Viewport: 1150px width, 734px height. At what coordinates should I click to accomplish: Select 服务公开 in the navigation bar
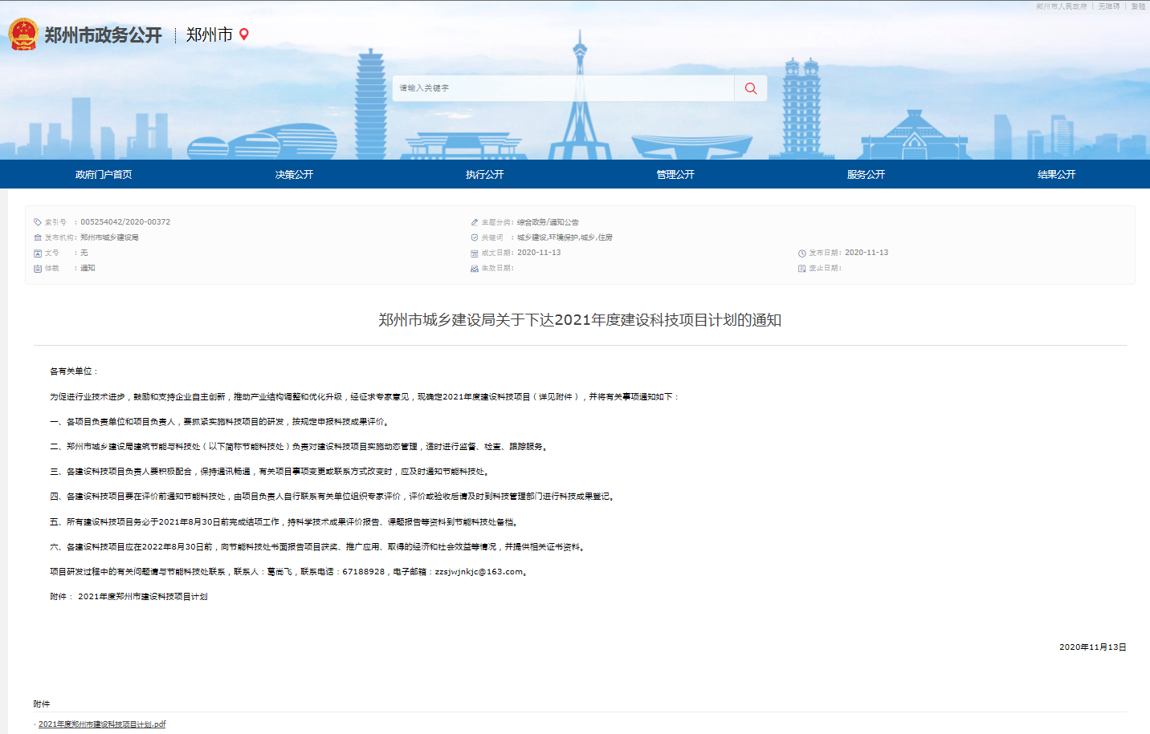pyautogui.click(x=866, y=174)
